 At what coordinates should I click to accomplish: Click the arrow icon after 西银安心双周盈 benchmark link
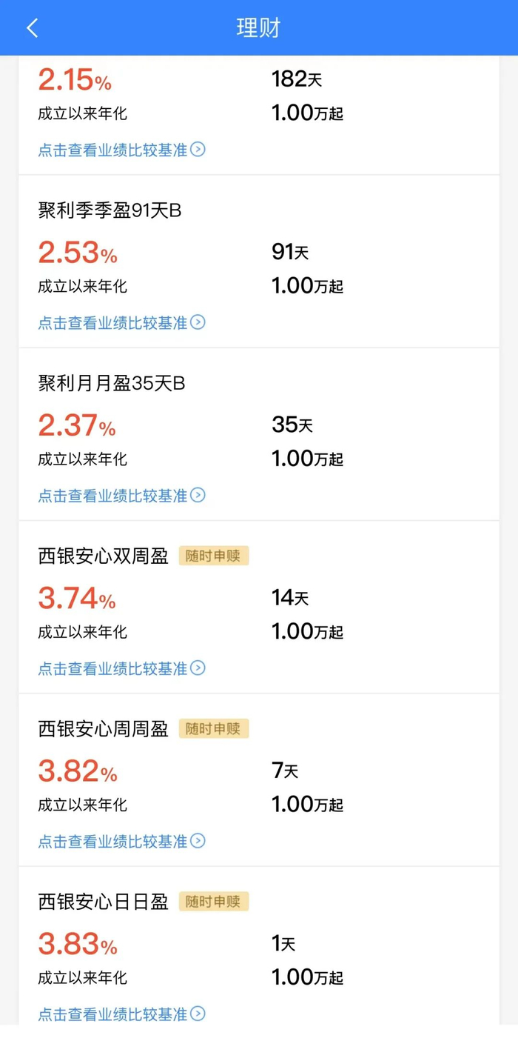pos(198,668)
